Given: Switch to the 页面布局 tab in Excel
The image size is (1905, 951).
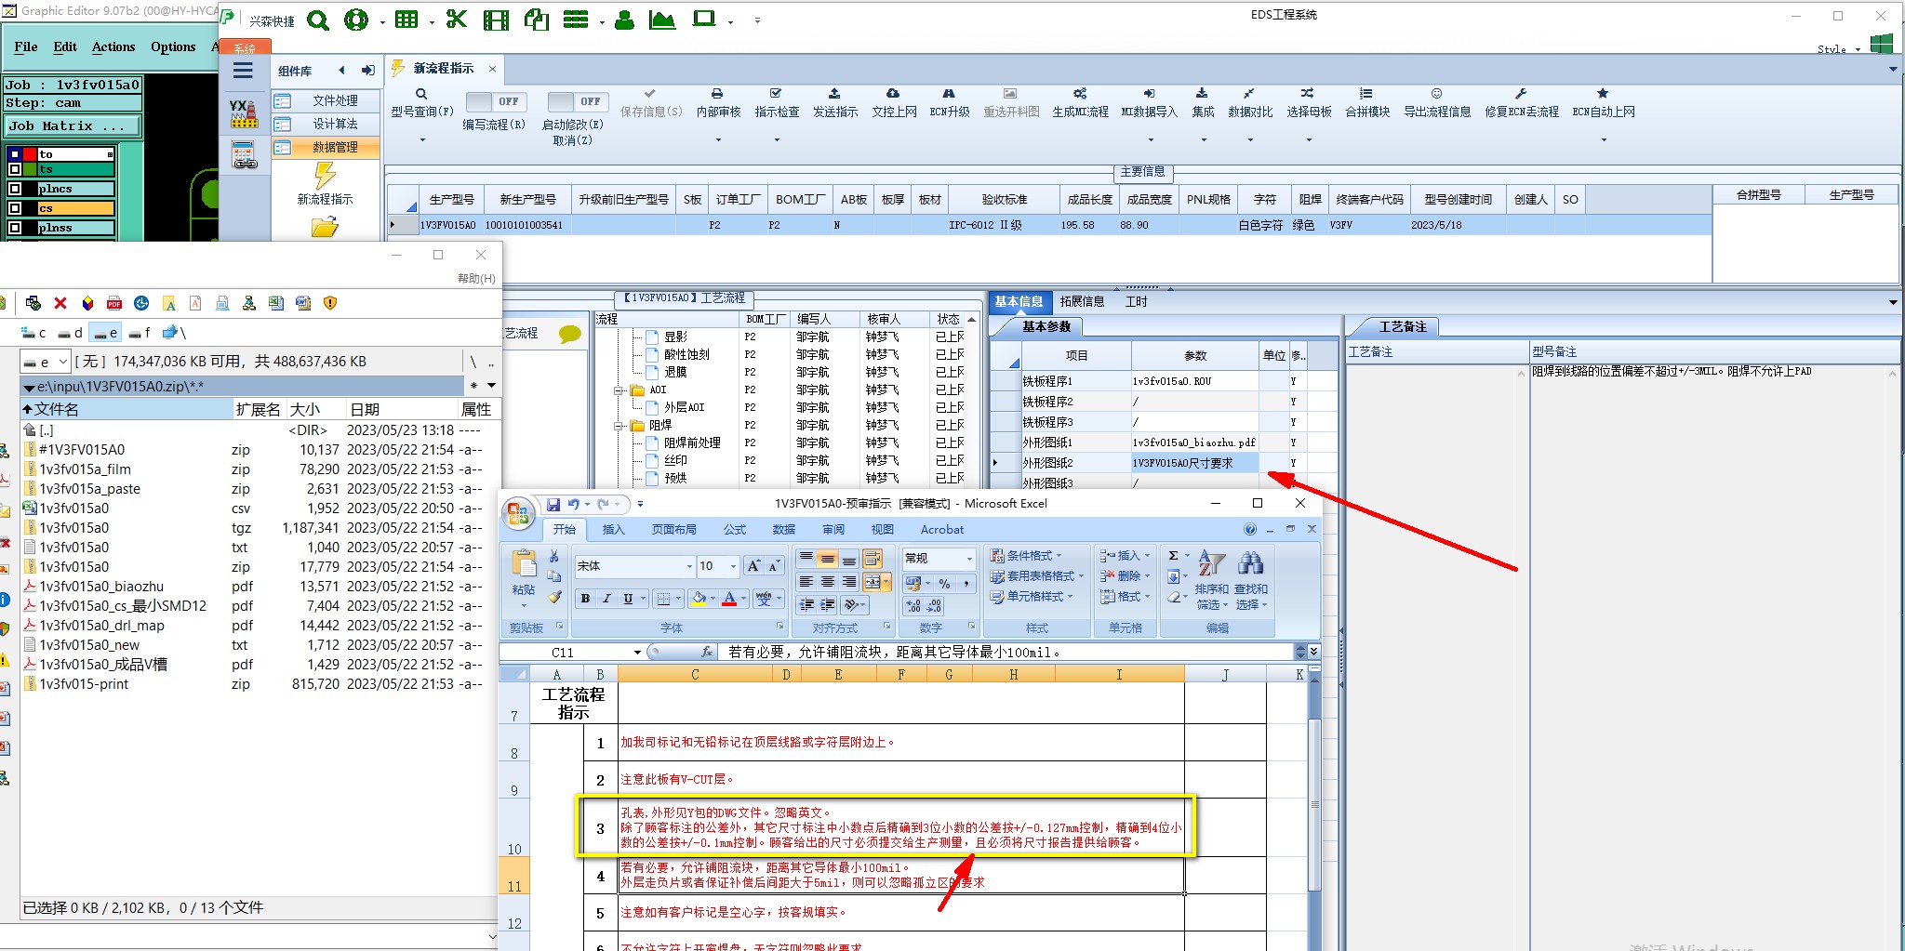Looking at the screenshot, I should pos(674,530).
